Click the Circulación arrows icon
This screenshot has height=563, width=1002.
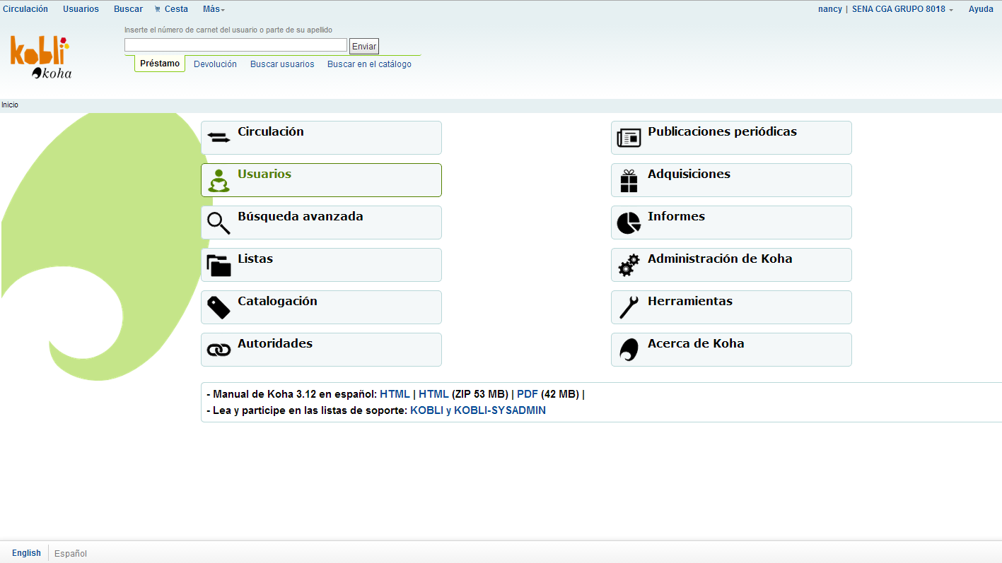click(219, 138)
